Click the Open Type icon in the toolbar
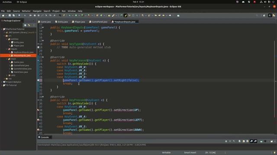 tap(109, 15)
